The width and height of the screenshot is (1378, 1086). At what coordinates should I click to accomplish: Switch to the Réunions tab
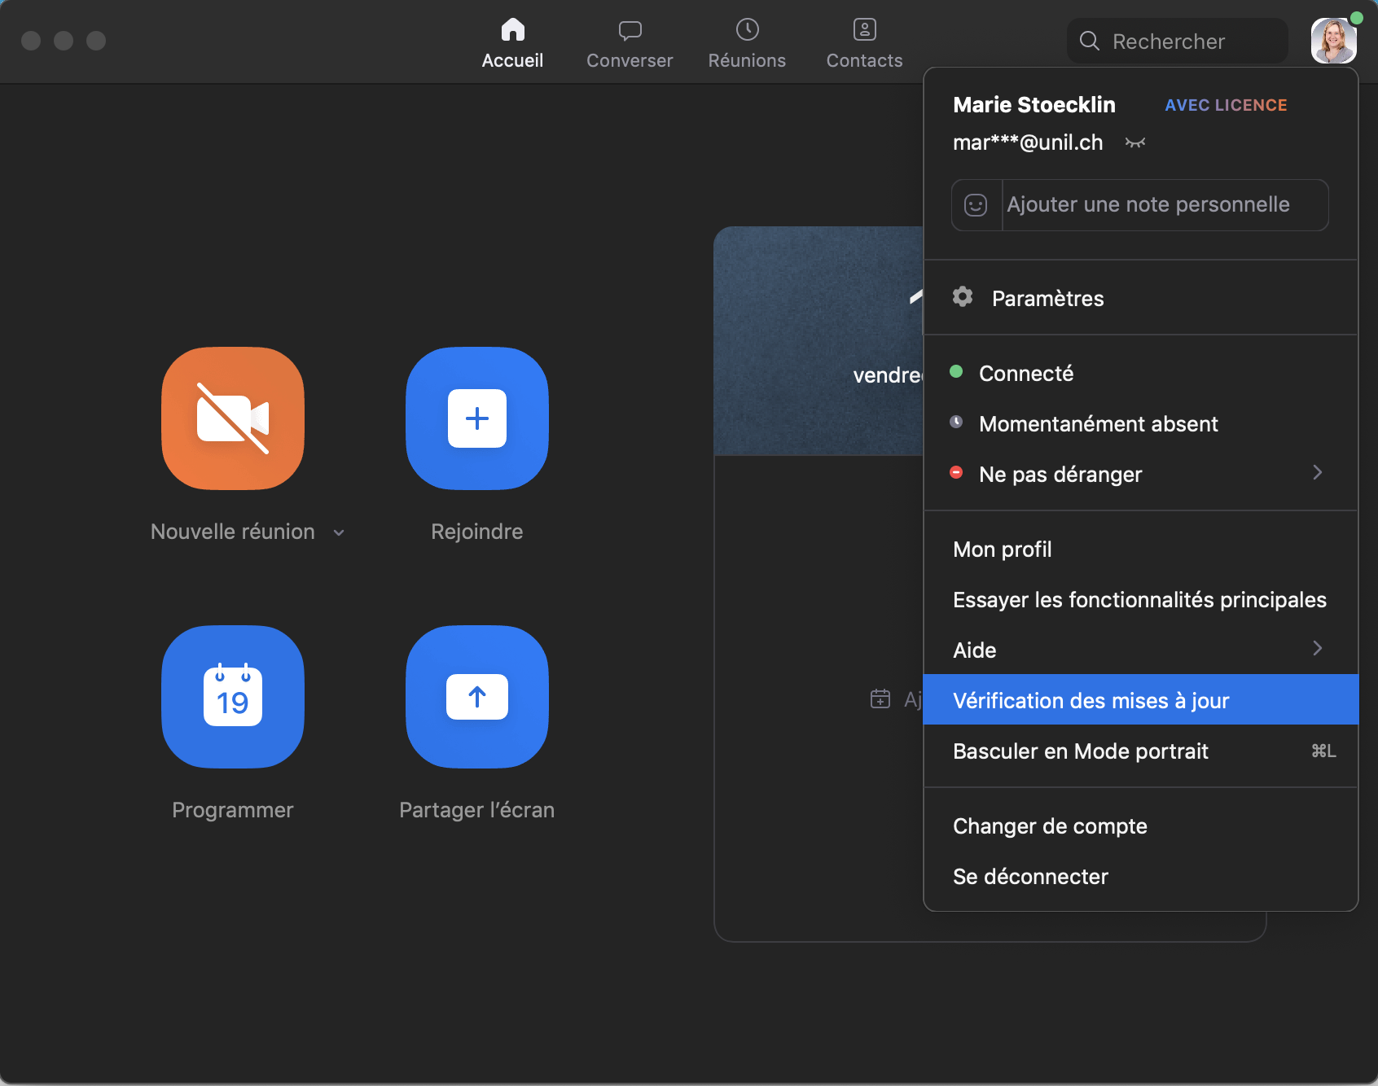pos(747,42)
